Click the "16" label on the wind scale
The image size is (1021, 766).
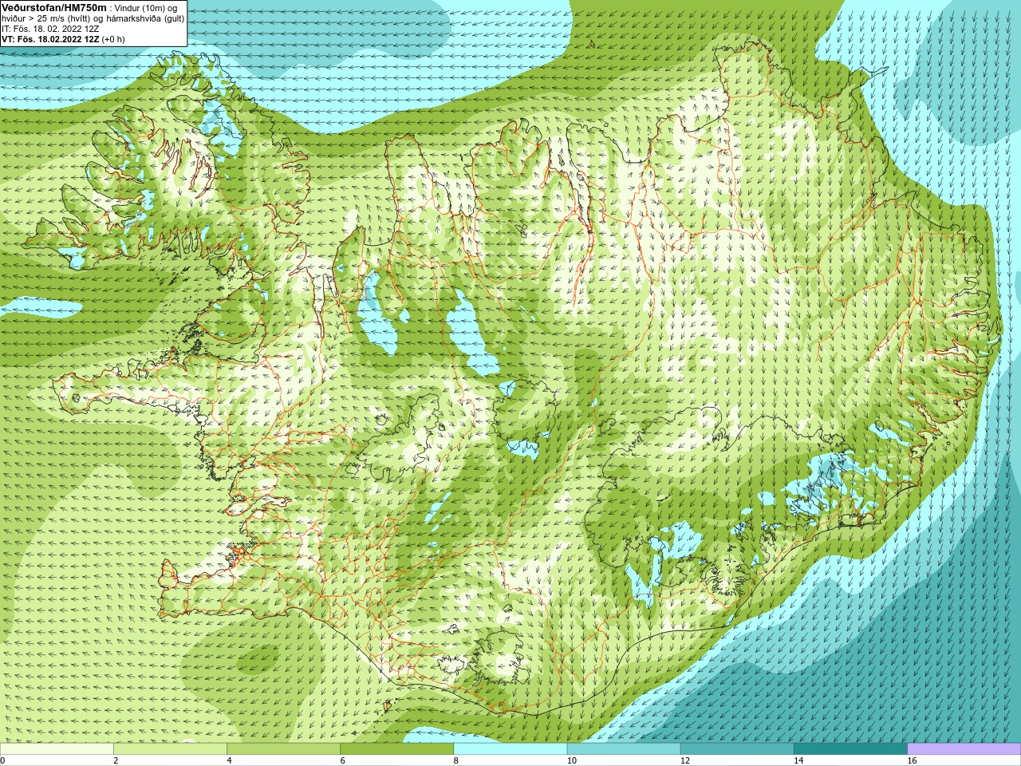click(912, 760)
